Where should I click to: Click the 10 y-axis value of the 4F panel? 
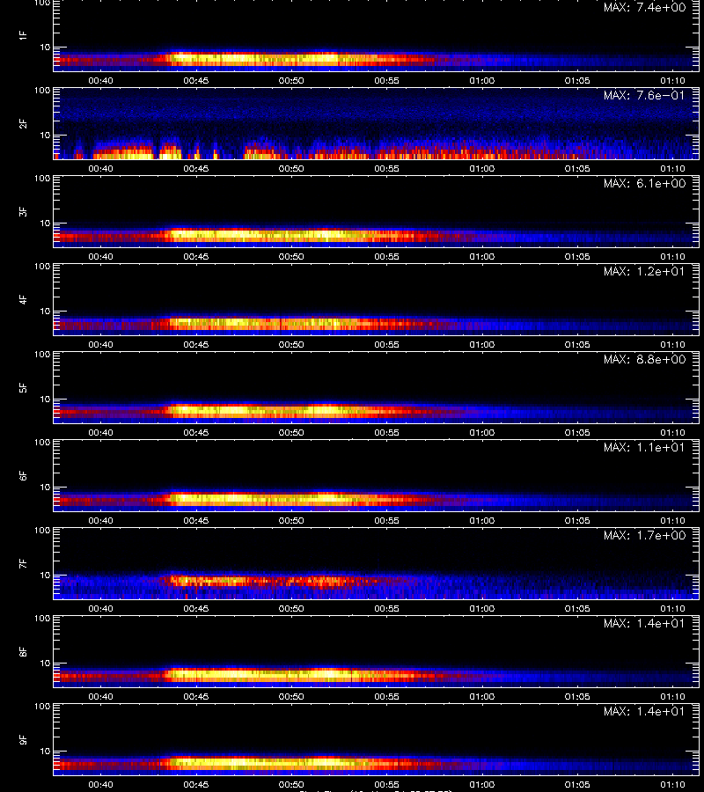pos(45,312)
